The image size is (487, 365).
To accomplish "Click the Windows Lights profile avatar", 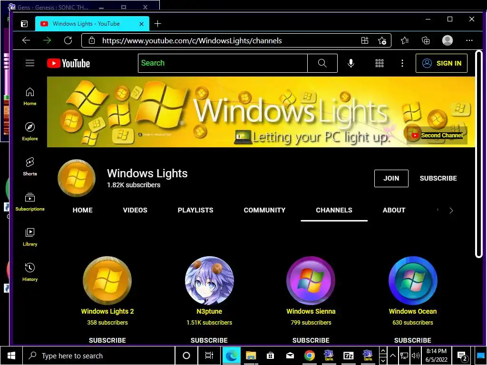I will (77, 178).
